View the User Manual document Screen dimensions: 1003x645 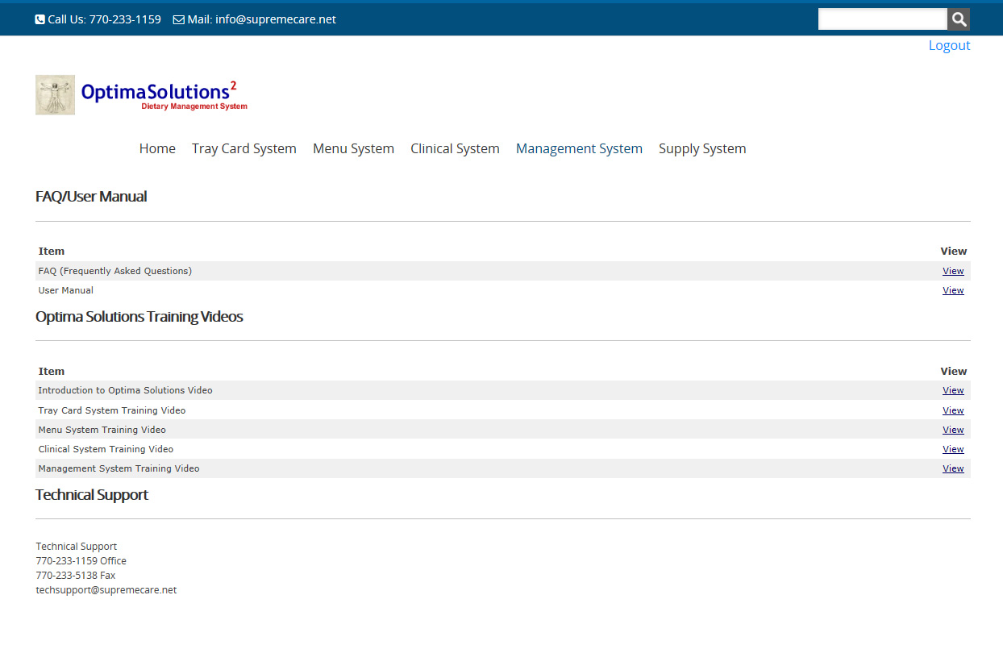953,290
